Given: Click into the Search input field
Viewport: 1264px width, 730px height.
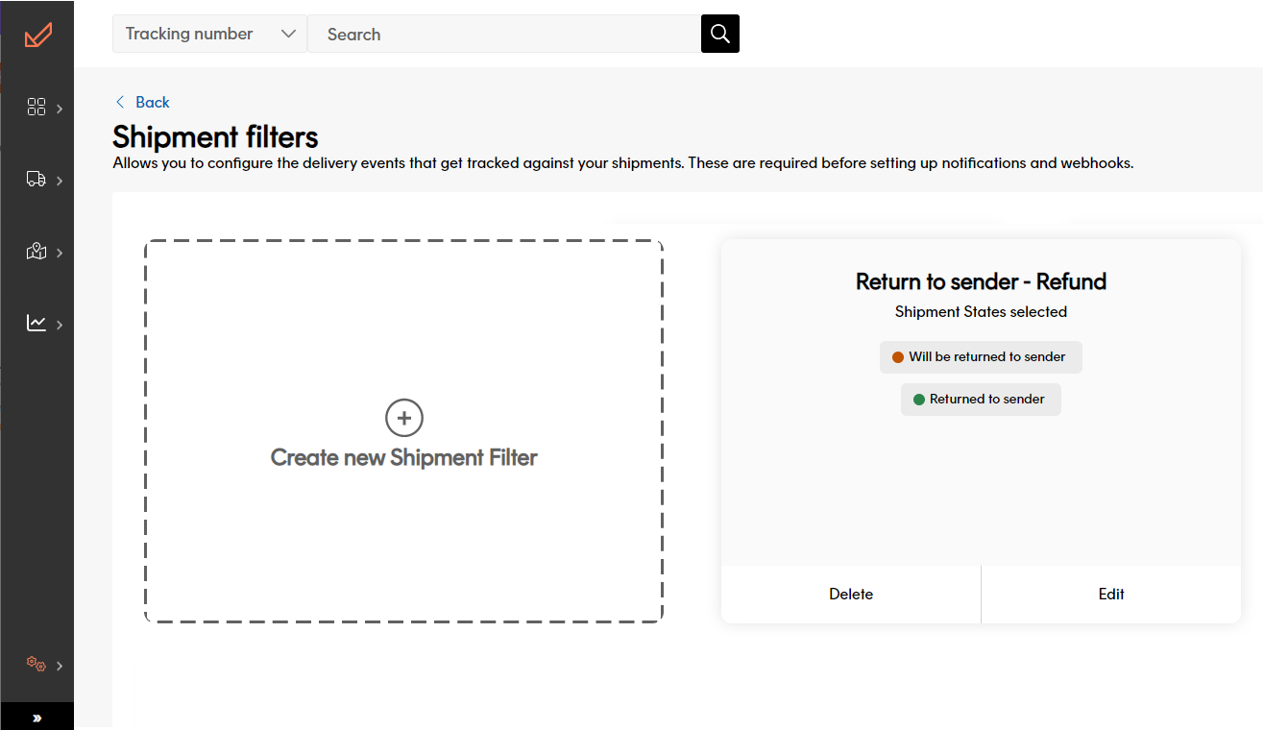Looking at the screenshot, I should pos(504,34).
